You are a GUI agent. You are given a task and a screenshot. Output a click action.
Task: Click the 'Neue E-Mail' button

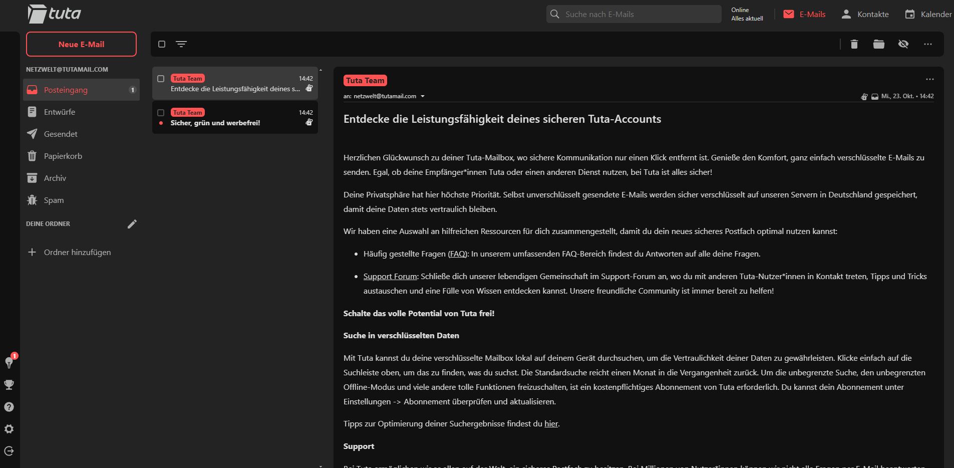click(81, 44)
